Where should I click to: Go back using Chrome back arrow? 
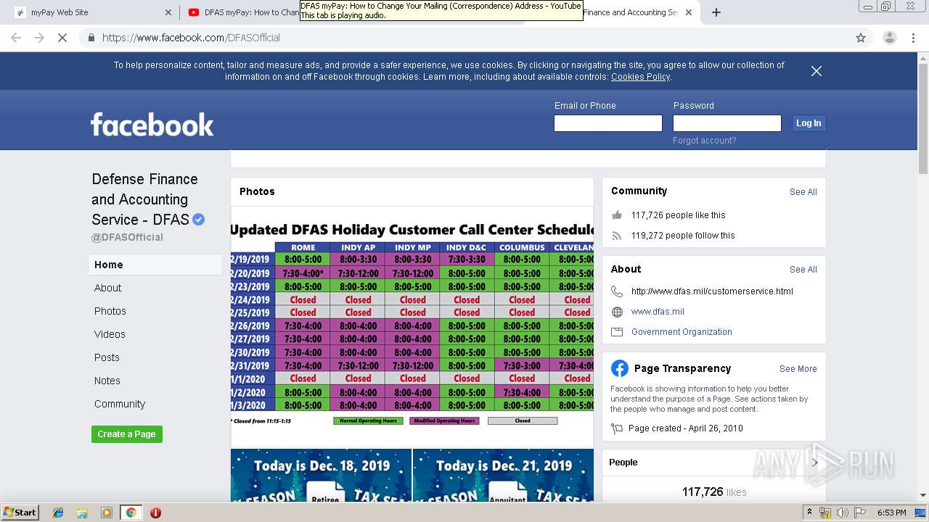point(16,38)
